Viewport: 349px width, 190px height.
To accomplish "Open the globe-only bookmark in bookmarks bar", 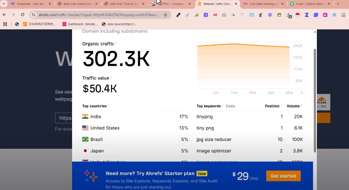I will coord(17,24).
